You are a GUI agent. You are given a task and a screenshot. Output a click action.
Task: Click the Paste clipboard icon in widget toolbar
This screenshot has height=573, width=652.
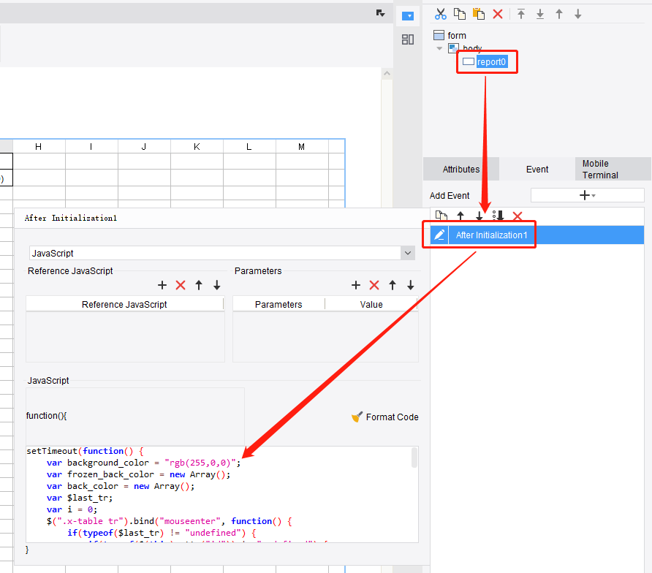pos(479,14)
